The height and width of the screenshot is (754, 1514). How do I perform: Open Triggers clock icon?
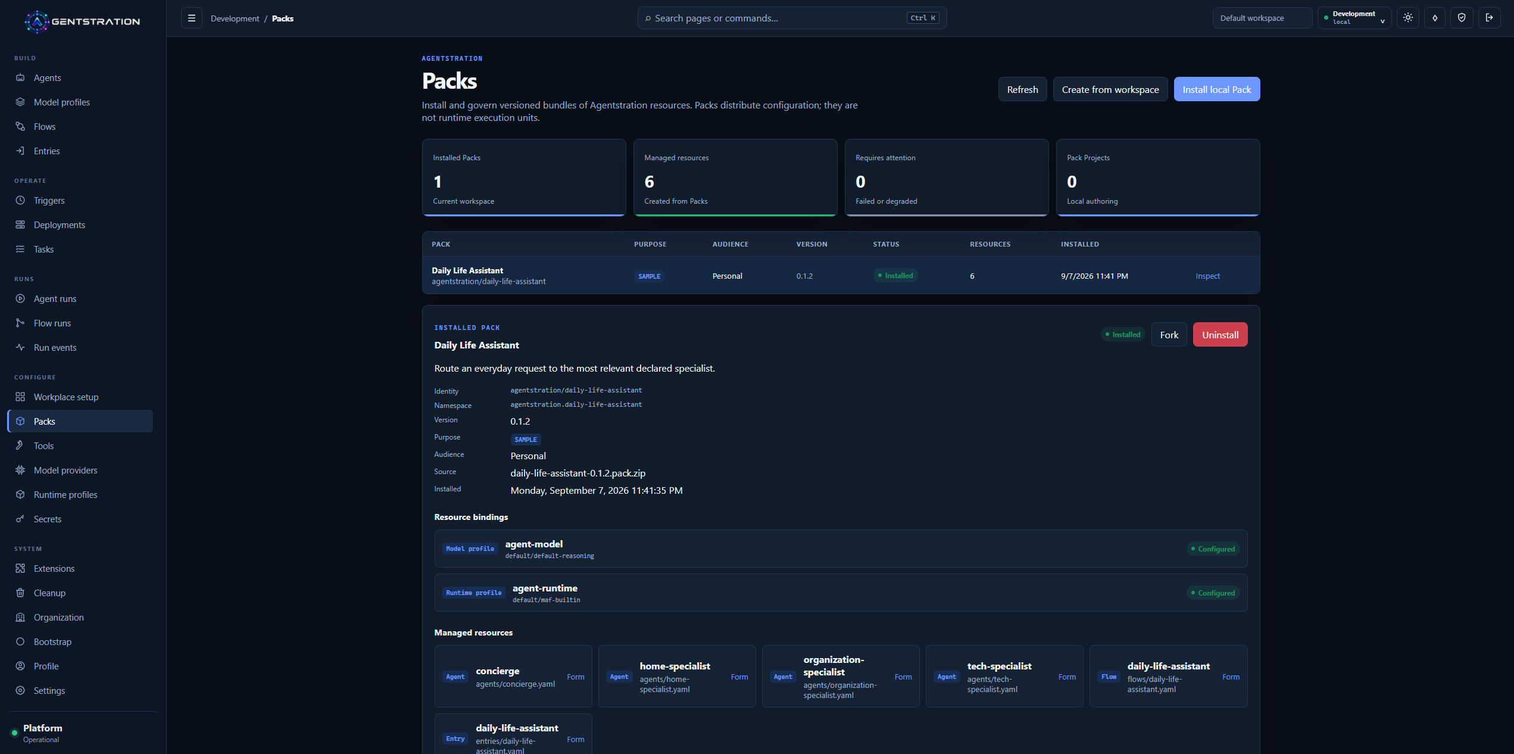pyautogui.click(x=20, y=200)
